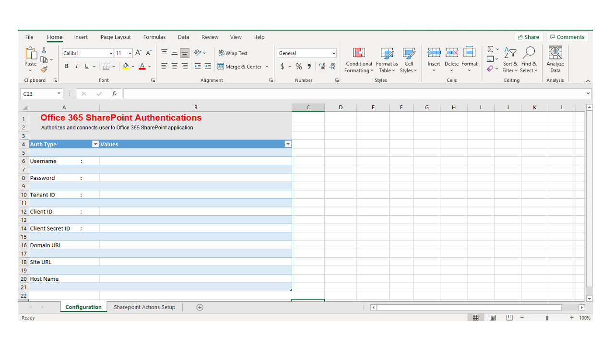Image resolution: width=614 pixels, height=345 pixels.
Task: Open the Formulas ribbon tab
Action: click(154, 37)
